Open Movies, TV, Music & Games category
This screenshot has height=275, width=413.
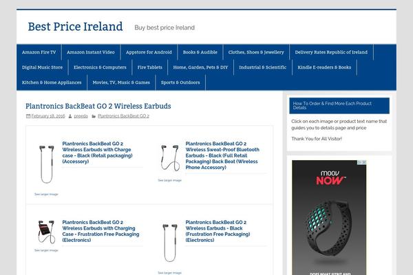(x=121, y=82)
